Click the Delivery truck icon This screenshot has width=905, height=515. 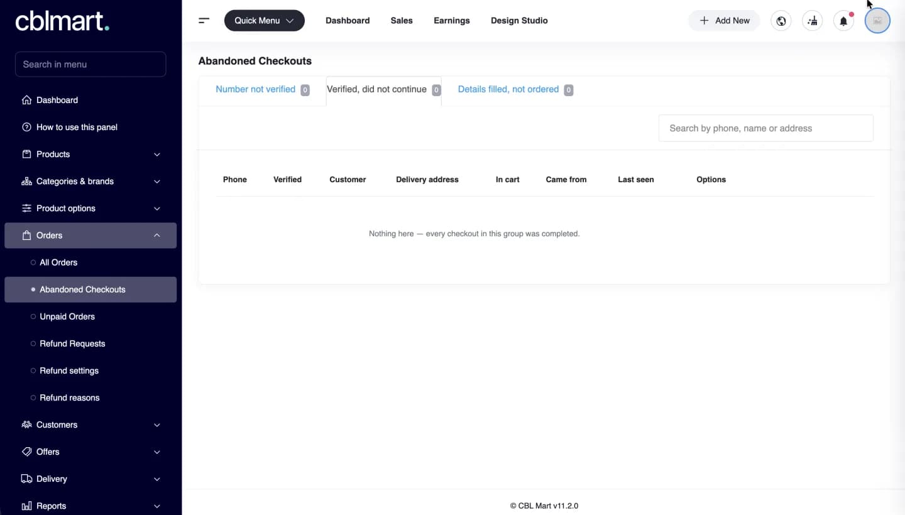tap(26, 479)
